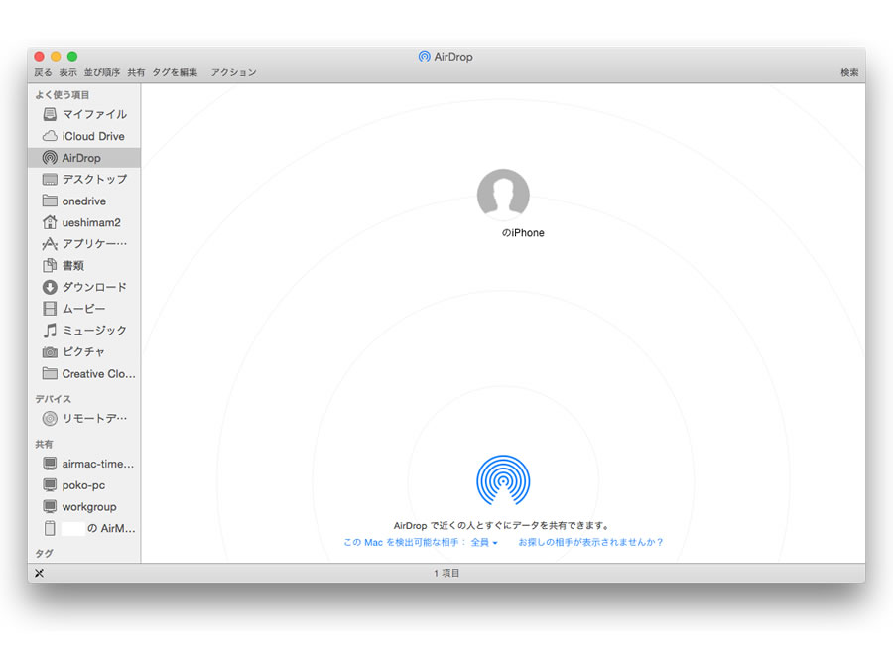Screen dimensions: 893x670
Task: Open the onedrive folder icon
Action: point(51,201)
